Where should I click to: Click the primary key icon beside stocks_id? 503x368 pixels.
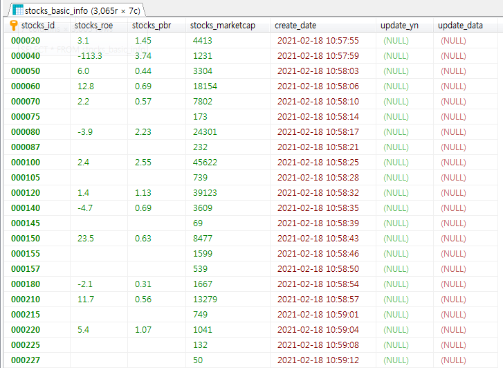tap(14, 26)
